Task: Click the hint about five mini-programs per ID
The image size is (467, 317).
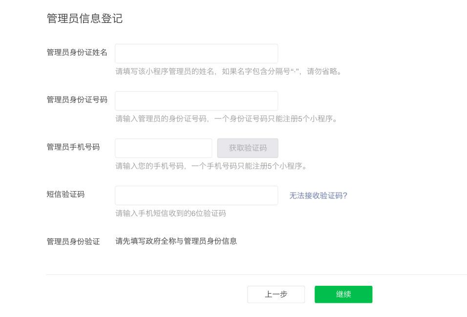Action: 228,118
